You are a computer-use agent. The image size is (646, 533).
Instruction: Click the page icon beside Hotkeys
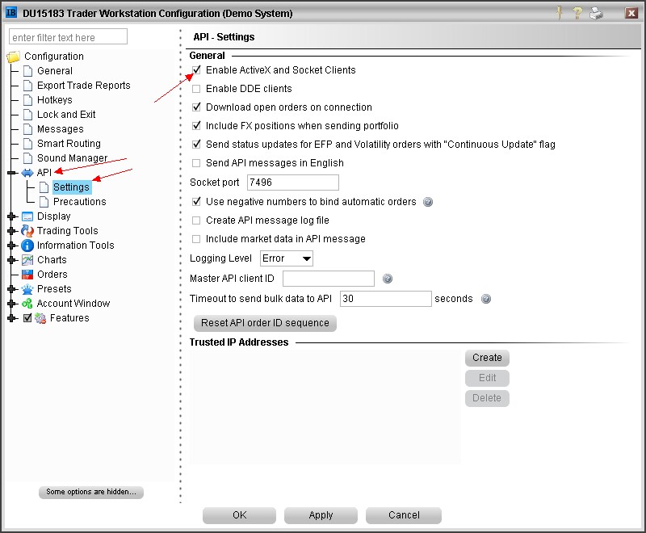click(27, 100)
